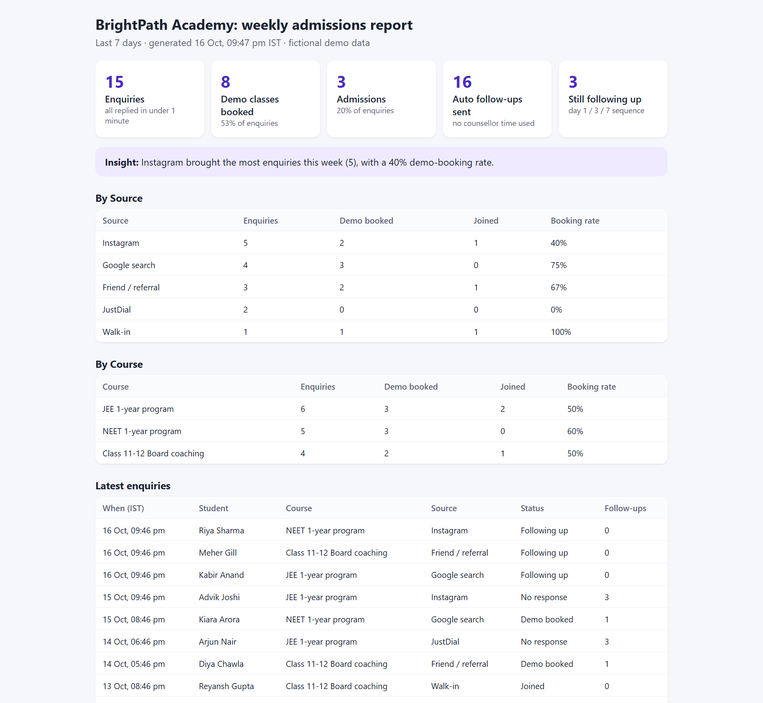Click the Enquiries stat card showing 15

pyautogui.click(x=150, y=99)
